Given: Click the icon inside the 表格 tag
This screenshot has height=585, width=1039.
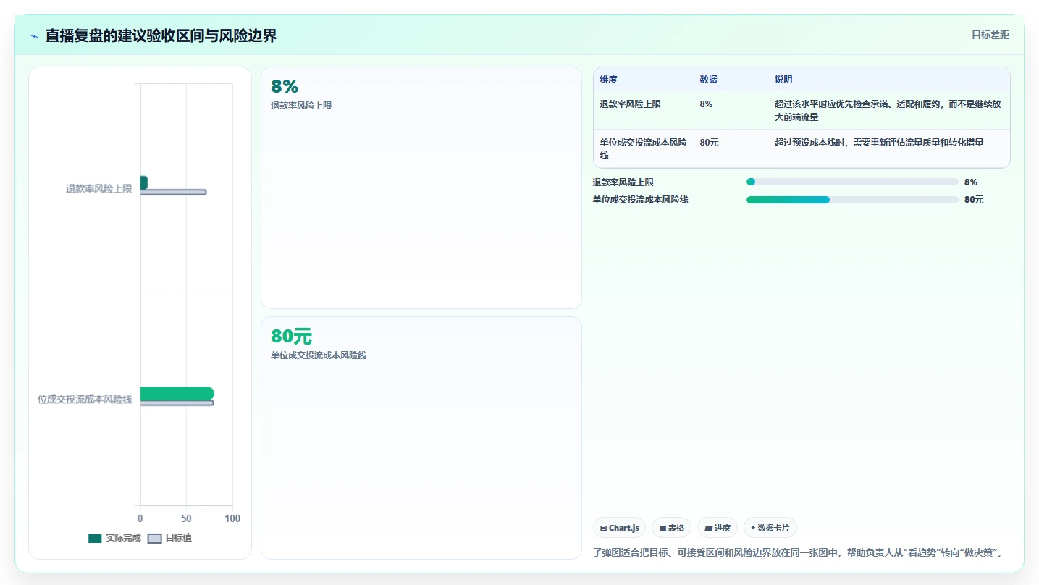Looking at the screenshot, I should (x=662, y=529).
